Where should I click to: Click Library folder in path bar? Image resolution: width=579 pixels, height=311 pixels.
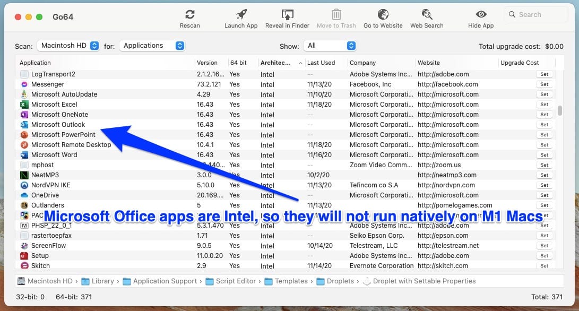coord(98,281)
